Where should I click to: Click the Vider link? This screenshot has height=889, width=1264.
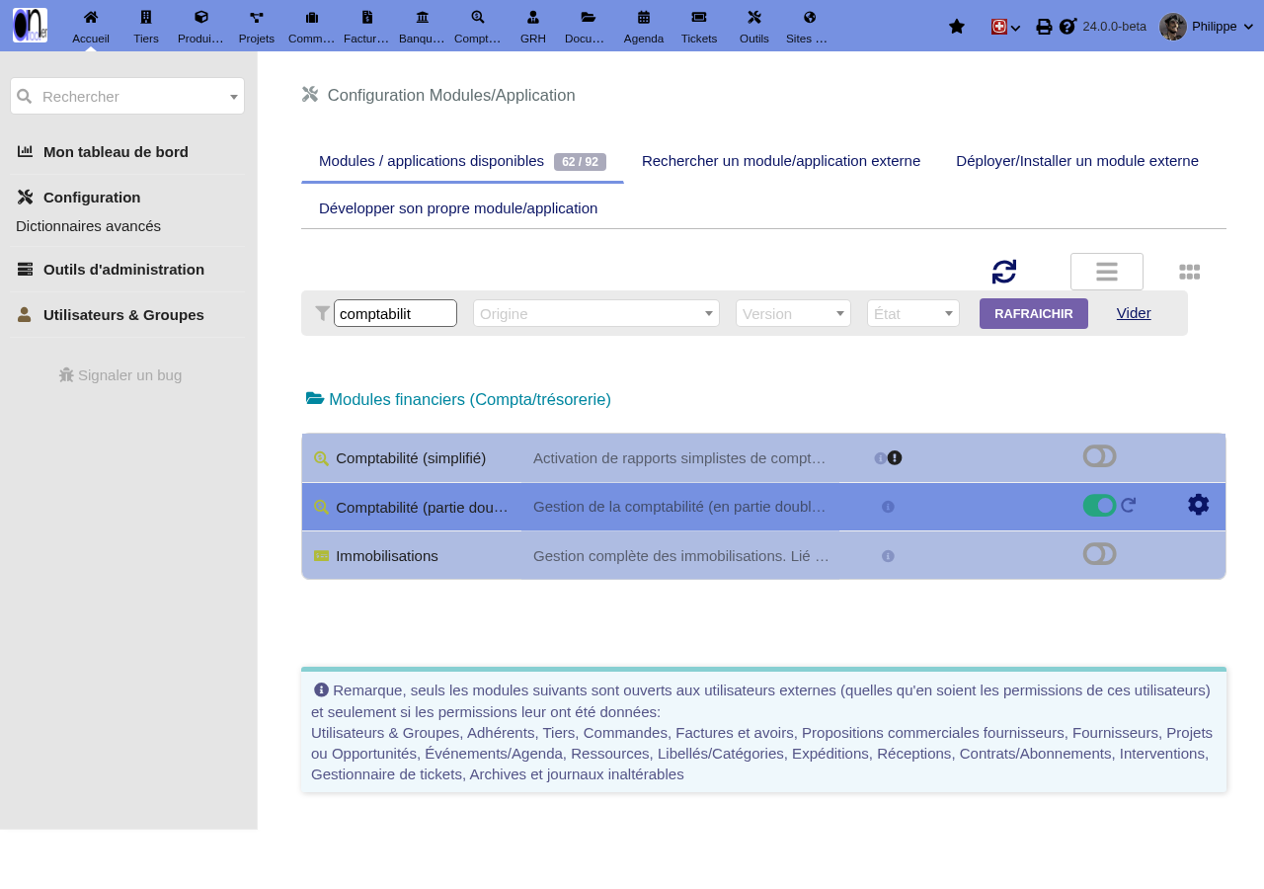(1134, 313)
